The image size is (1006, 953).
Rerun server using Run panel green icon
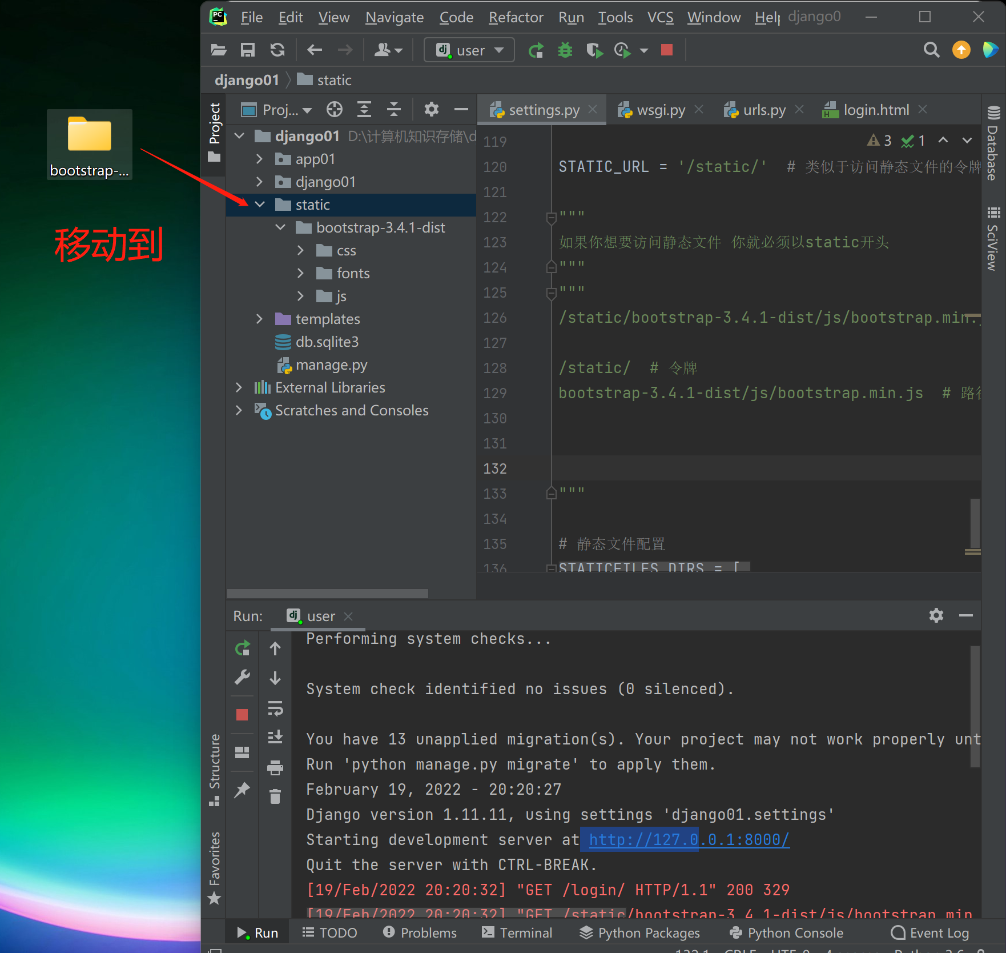click(x=243, y=648)
